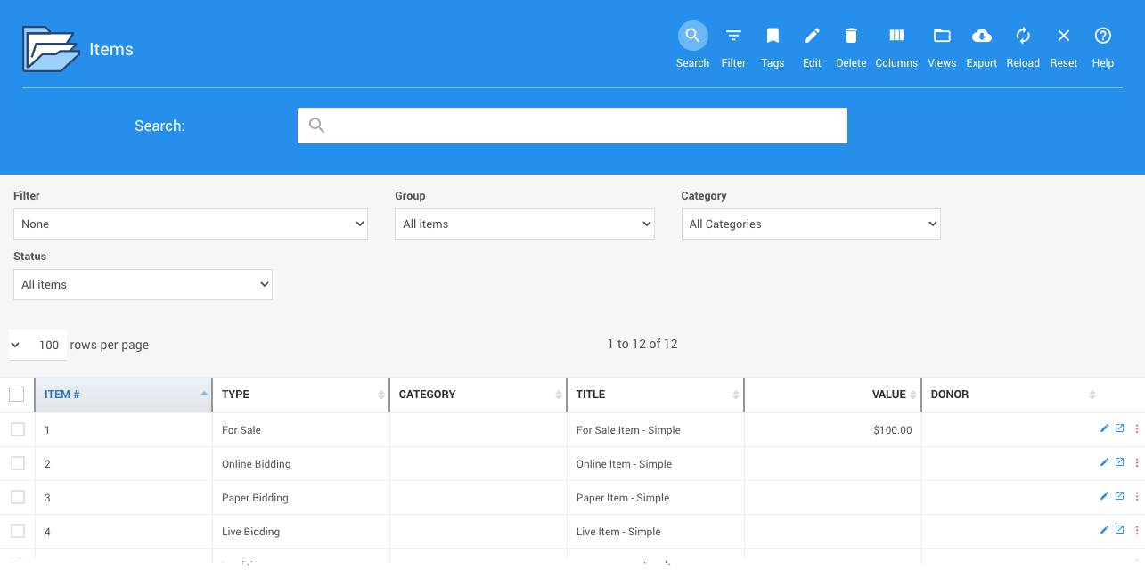Screen dimensions: 1145x587
Task: Reload the items list
Action: [x=1023, y=37]
